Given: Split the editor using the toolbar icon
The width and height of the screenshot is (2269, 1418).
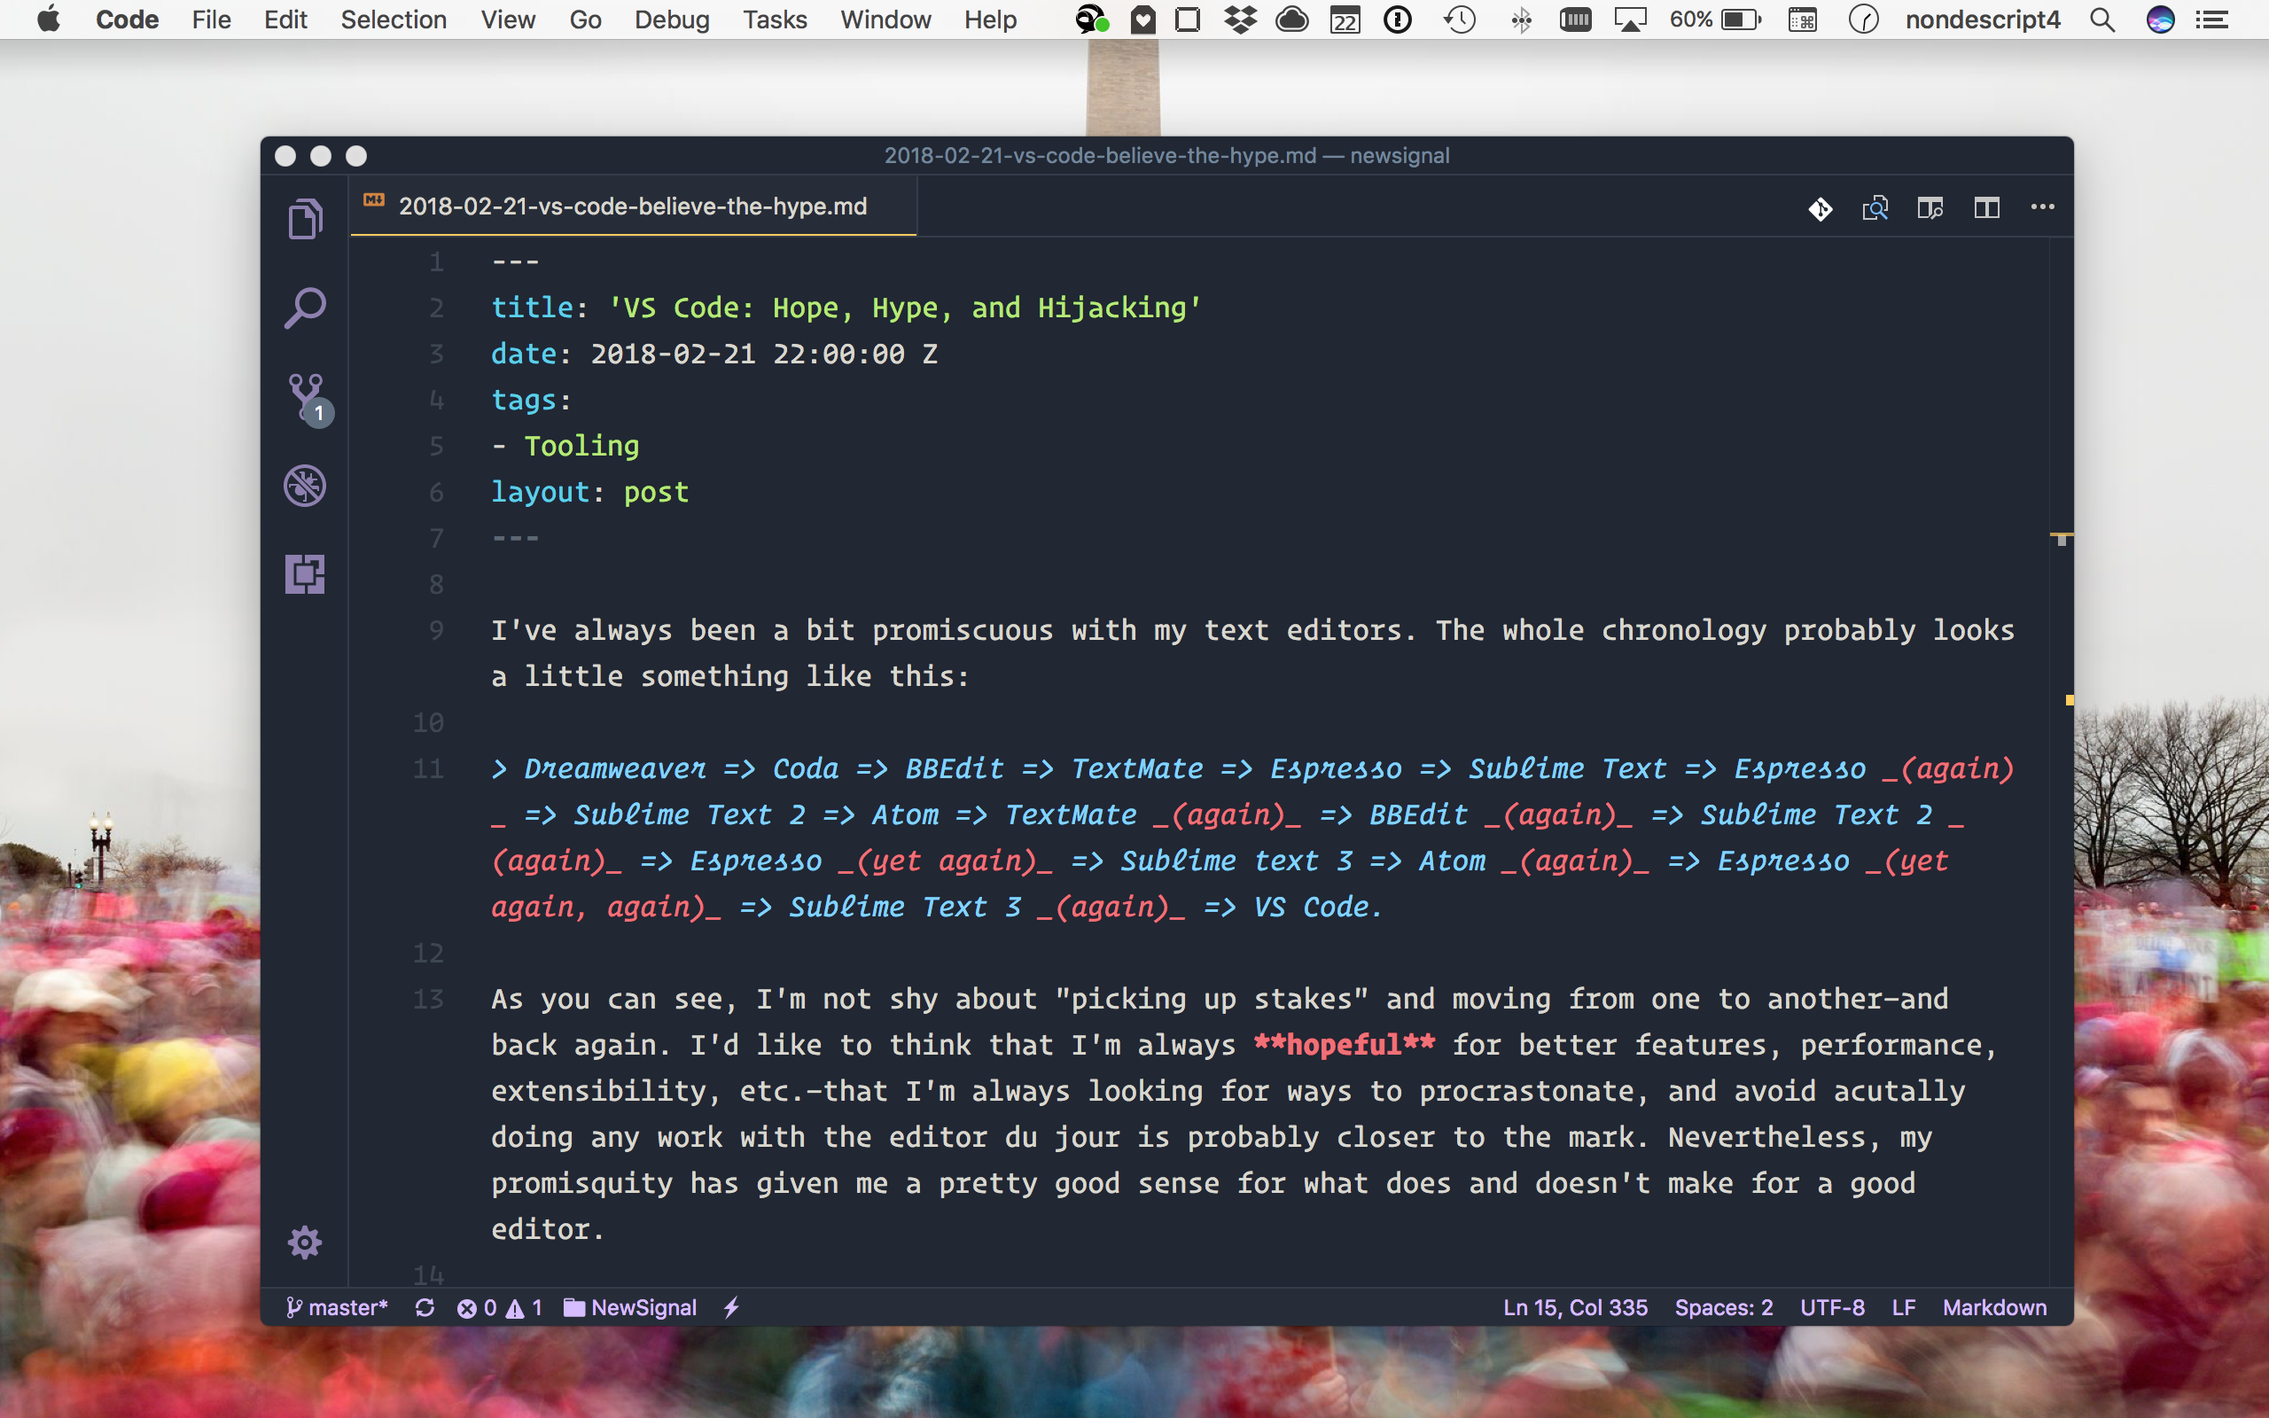Looking at the screenshot, I should pyautogui.click(x=1988, y=208).
